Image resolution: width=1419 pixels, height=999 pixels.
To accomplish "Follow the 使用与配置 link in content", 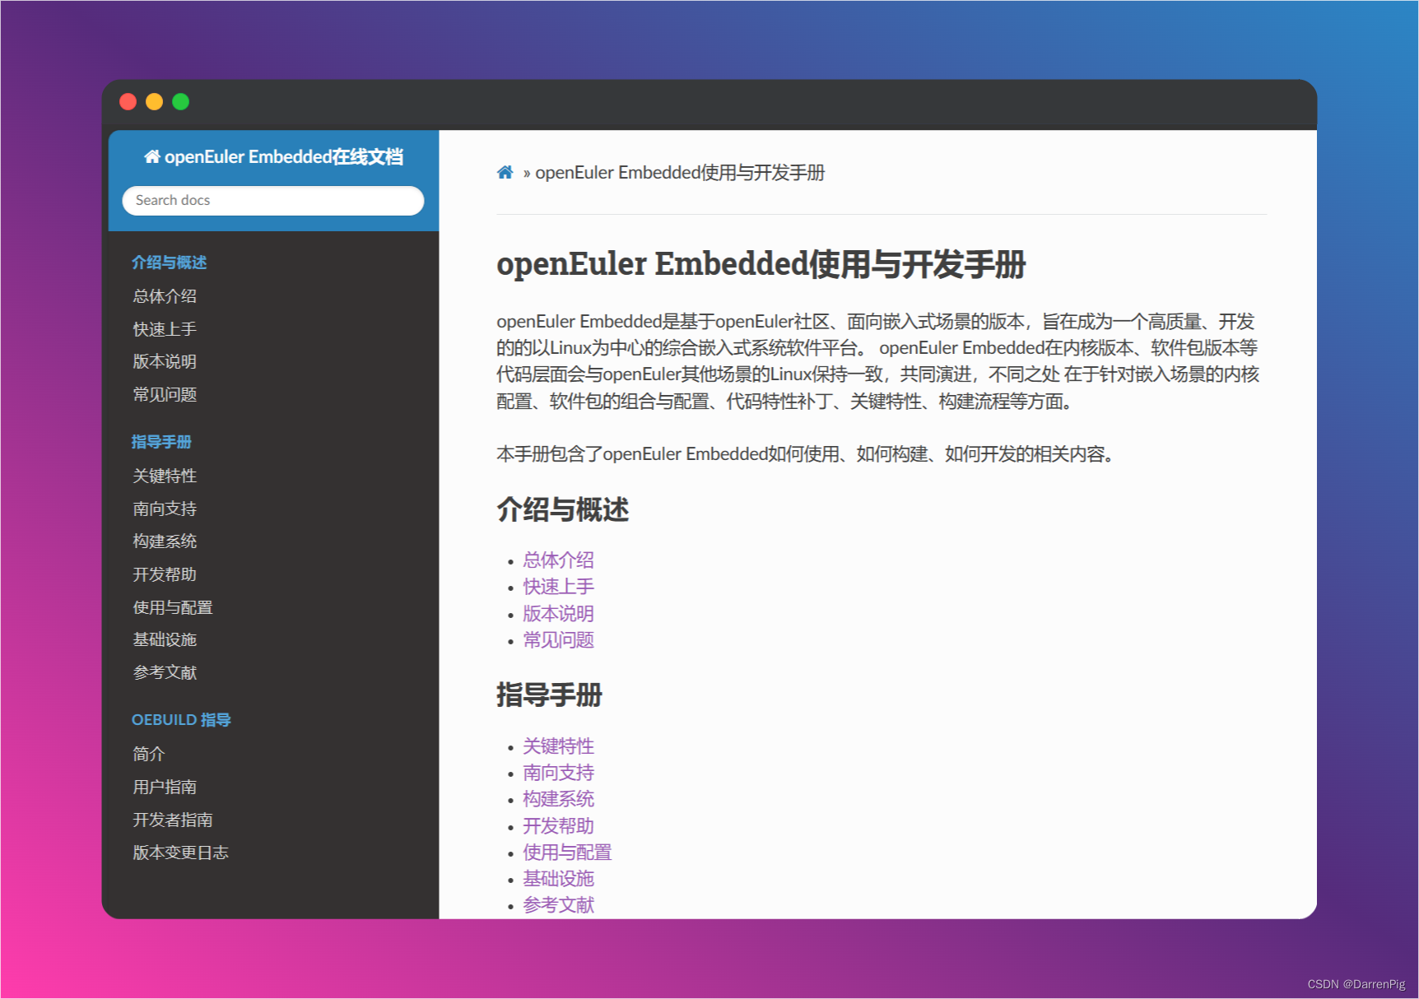I will pos(567,853).
